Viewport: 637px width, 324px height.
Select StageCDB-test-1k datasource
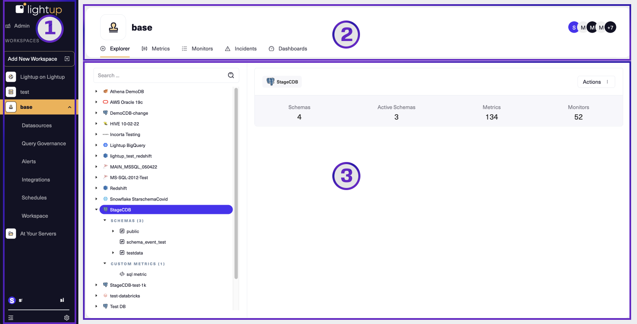click(x=128, y=285)
